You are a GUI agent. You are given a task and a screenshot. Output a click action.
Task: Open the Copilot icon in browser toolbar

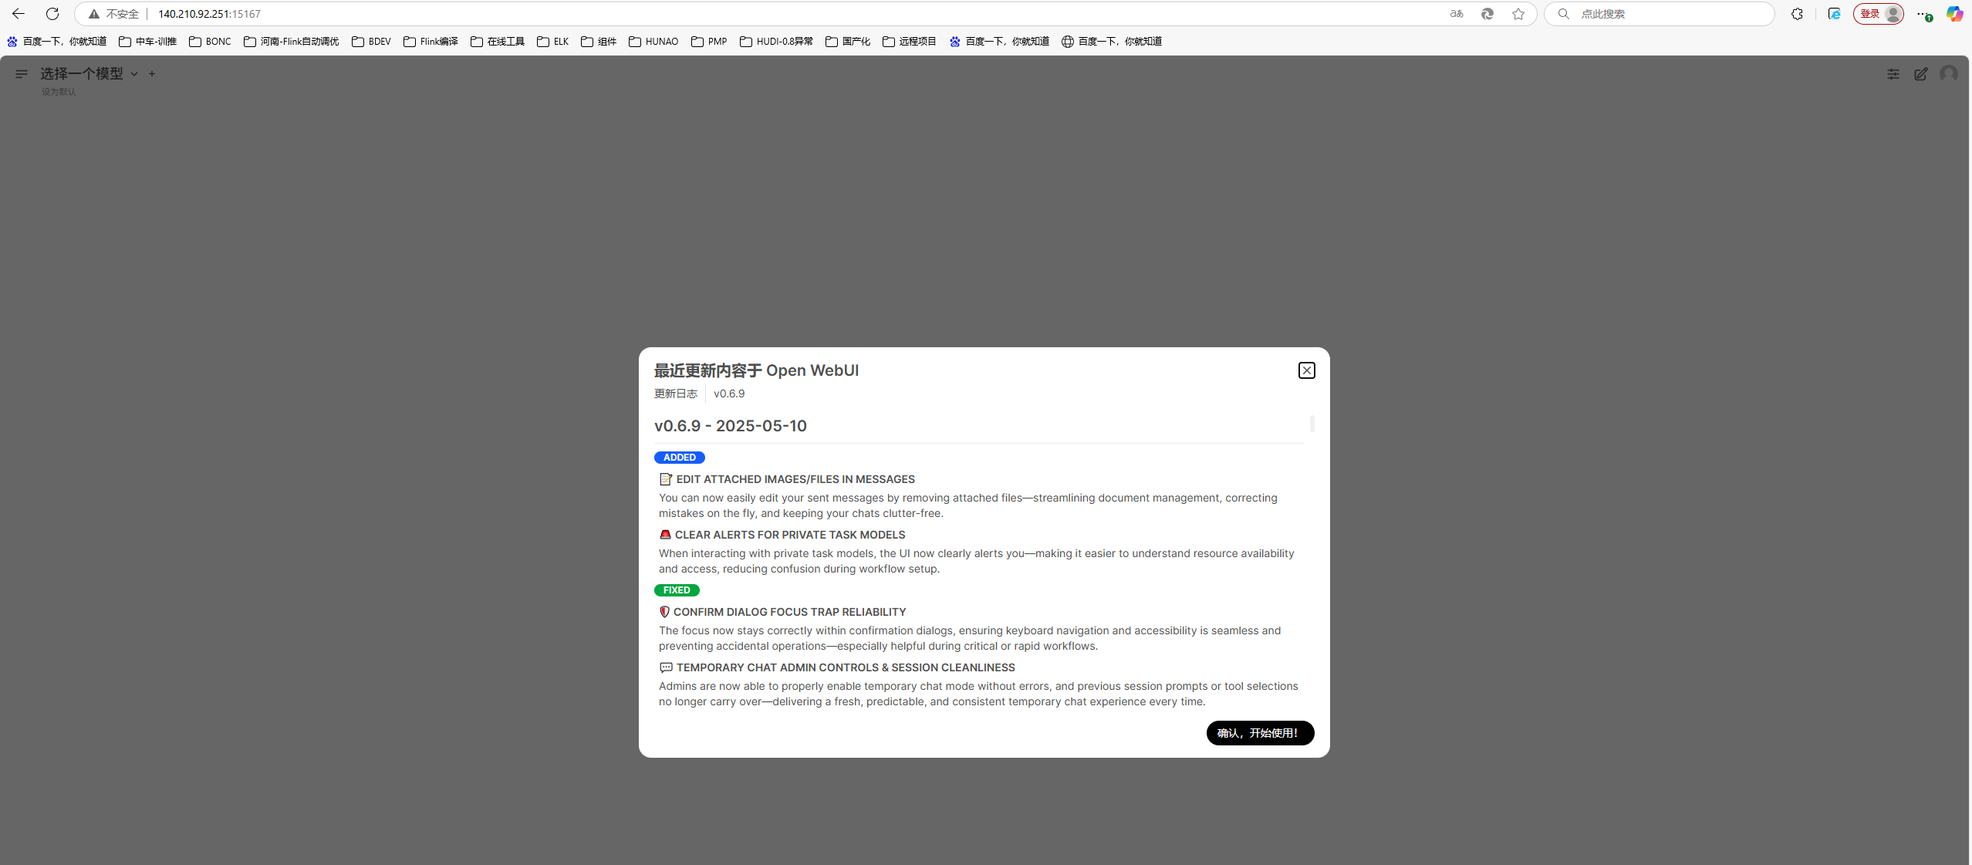[x=1954, y=14]
